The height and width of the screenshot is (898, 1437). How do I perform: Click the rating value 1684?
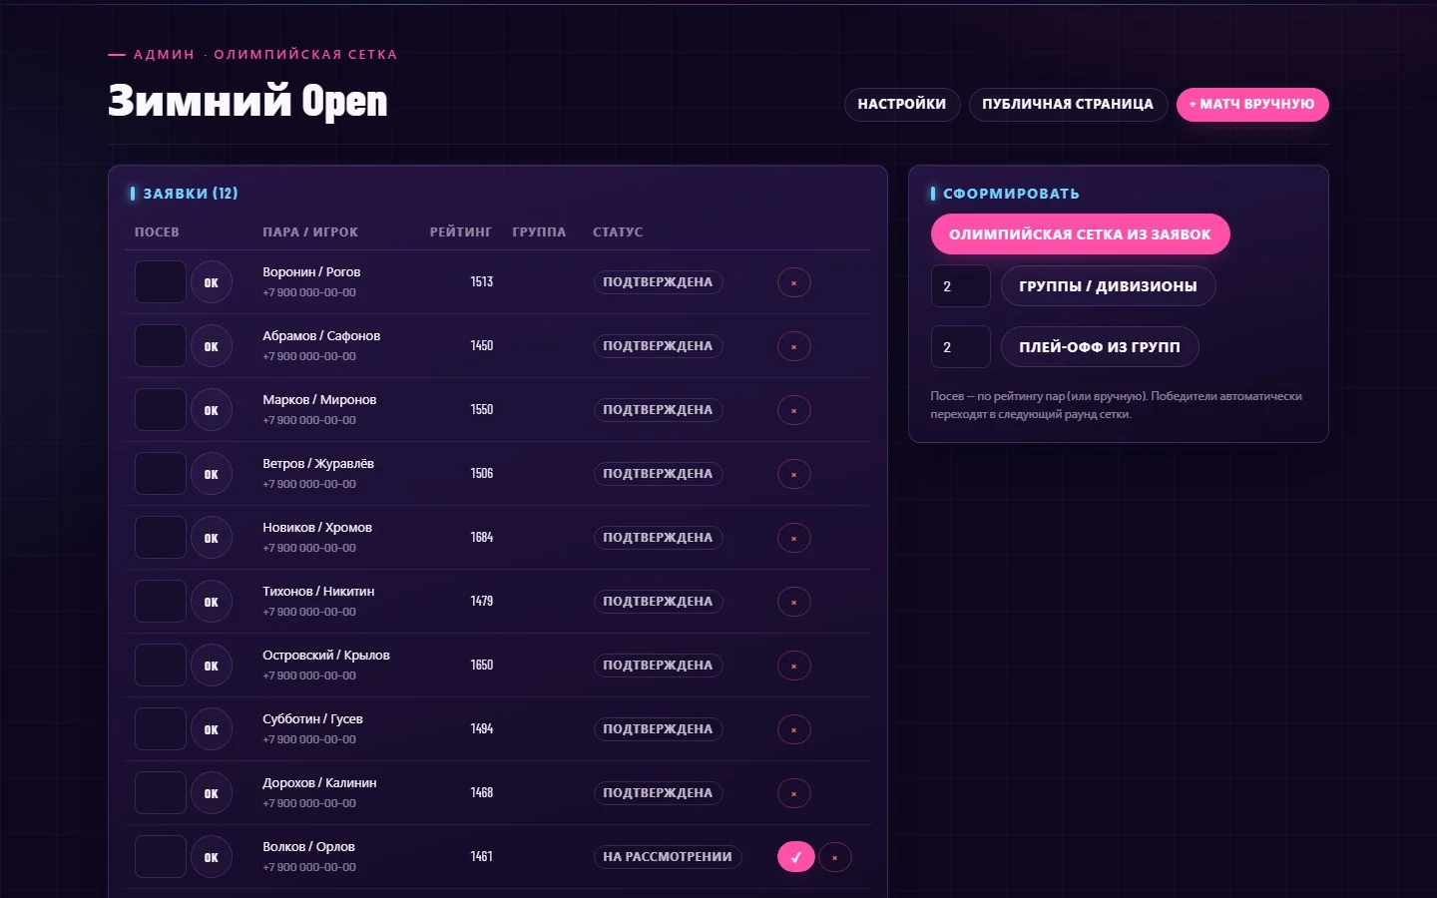coord(482,538)
